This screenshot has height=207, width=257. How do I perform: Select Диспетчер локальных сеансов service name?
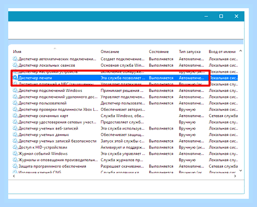tap(47, 65)
